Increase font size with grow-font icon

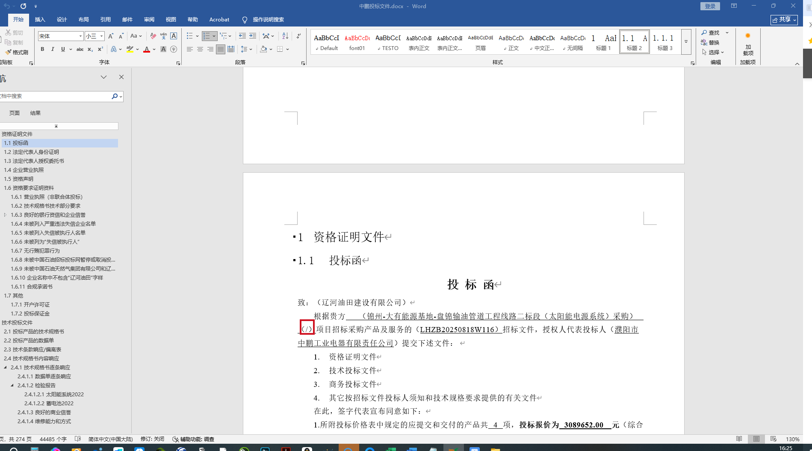[111, 36]
